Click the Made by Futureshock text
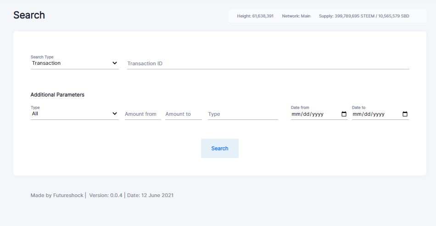436x226 pixels. (x=57, y=195)
